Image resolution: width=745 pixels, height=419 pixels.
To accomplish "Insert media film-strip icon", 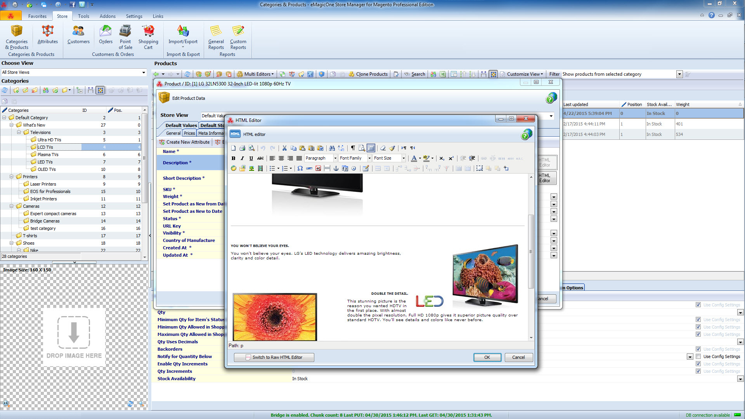I will (260, 168).
